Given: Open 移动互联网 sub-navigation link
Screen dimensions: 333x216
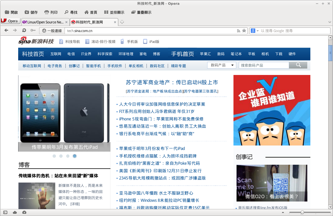Looking at the screenshot, I should click(32, 66).
